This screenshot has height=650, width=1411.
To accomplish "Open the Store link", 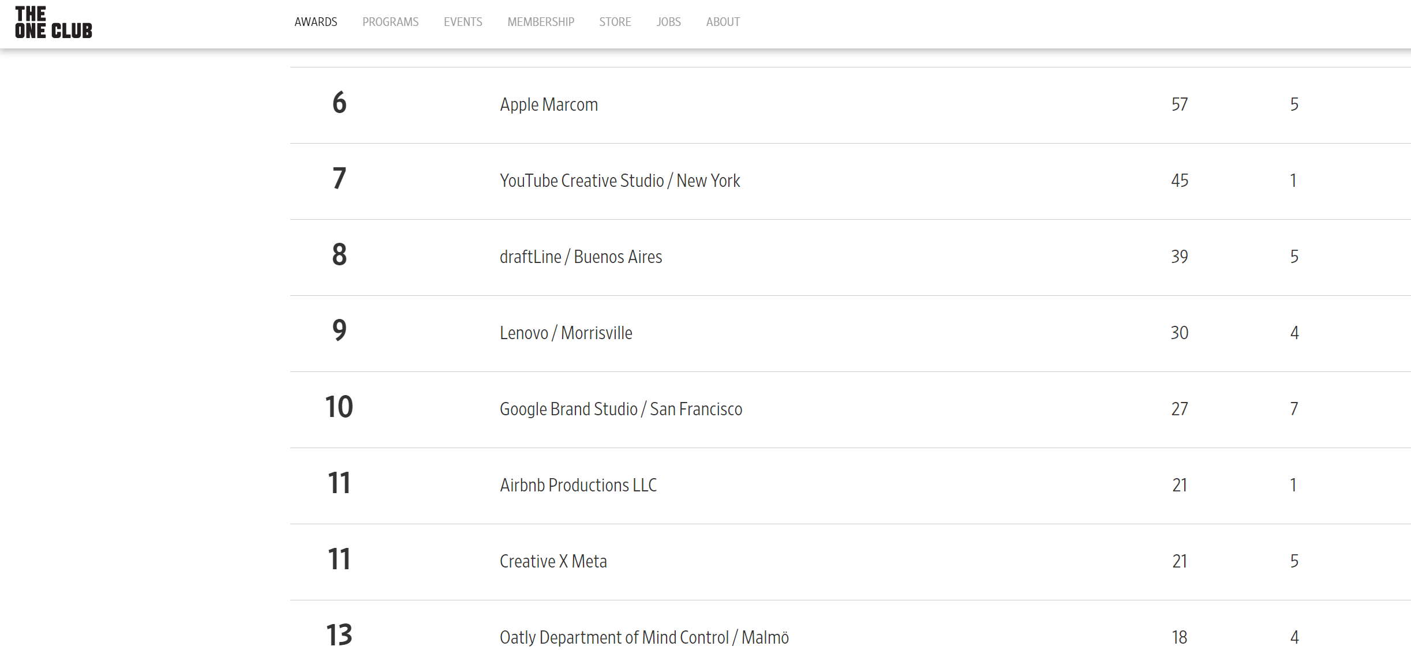I will 615,22.
